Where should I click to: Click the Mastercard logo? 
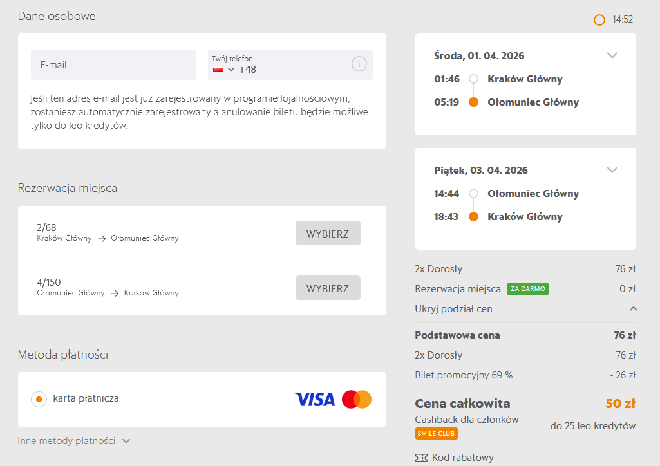(357, 399)
